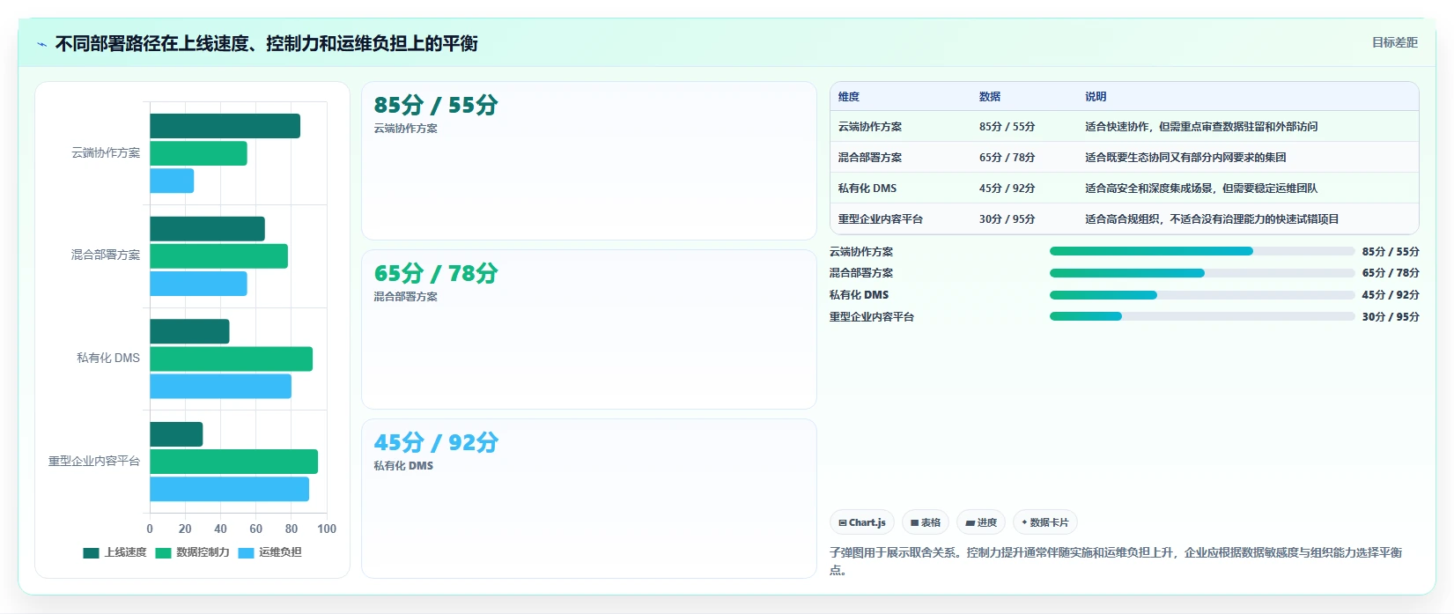Click the panel title 不同部署路径在上线速度
Screen dimensions: 1454x614
click(x=266, y=43)
